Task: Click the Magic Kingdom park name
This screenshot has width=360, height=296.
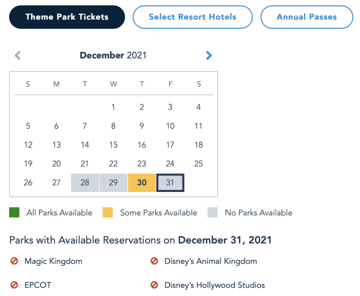Action: (53, 261)
